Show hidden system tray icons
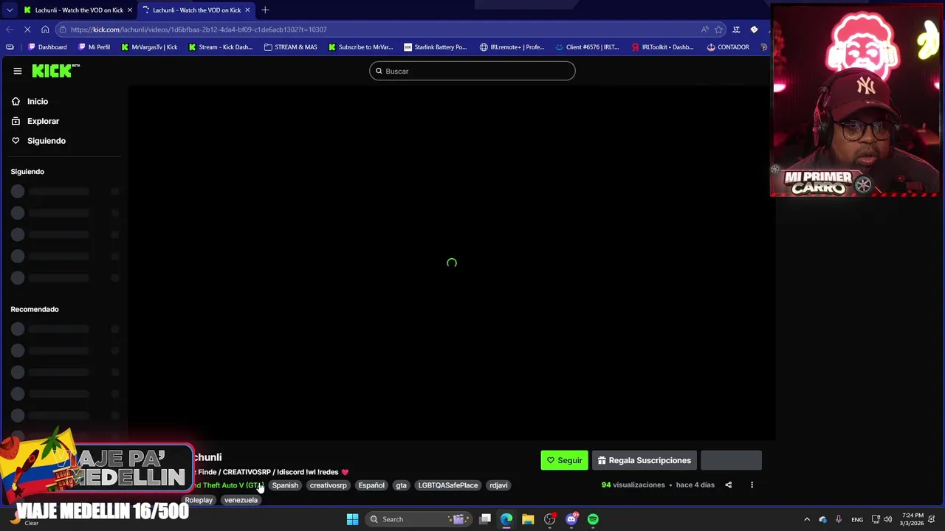945x531 pixels. click(x=807, y=519)
